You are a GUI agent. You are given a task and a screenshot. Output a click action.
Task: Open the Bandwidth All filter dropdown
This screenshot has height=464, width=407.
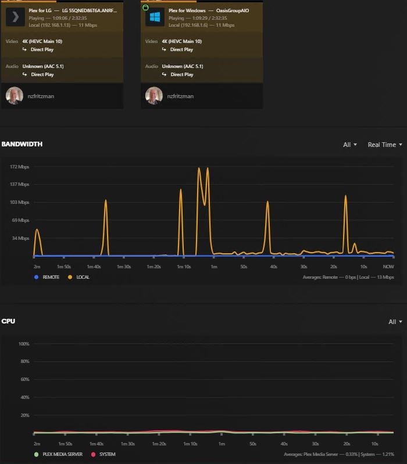pyautogui.click(x=350, y=145)
